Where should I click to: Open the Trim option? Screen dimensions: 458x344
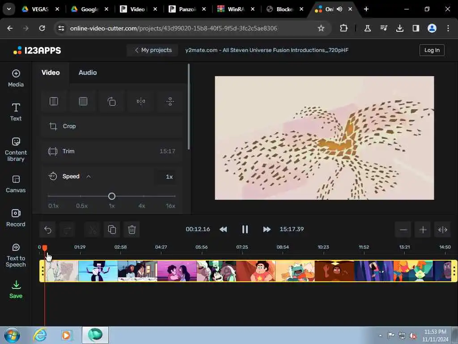[112, 151]
